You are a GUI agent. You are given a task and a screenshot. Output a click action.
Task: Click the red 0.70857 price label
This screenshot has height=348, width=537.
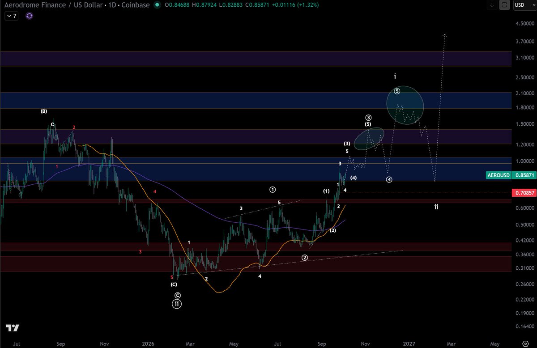click(524, 193)
